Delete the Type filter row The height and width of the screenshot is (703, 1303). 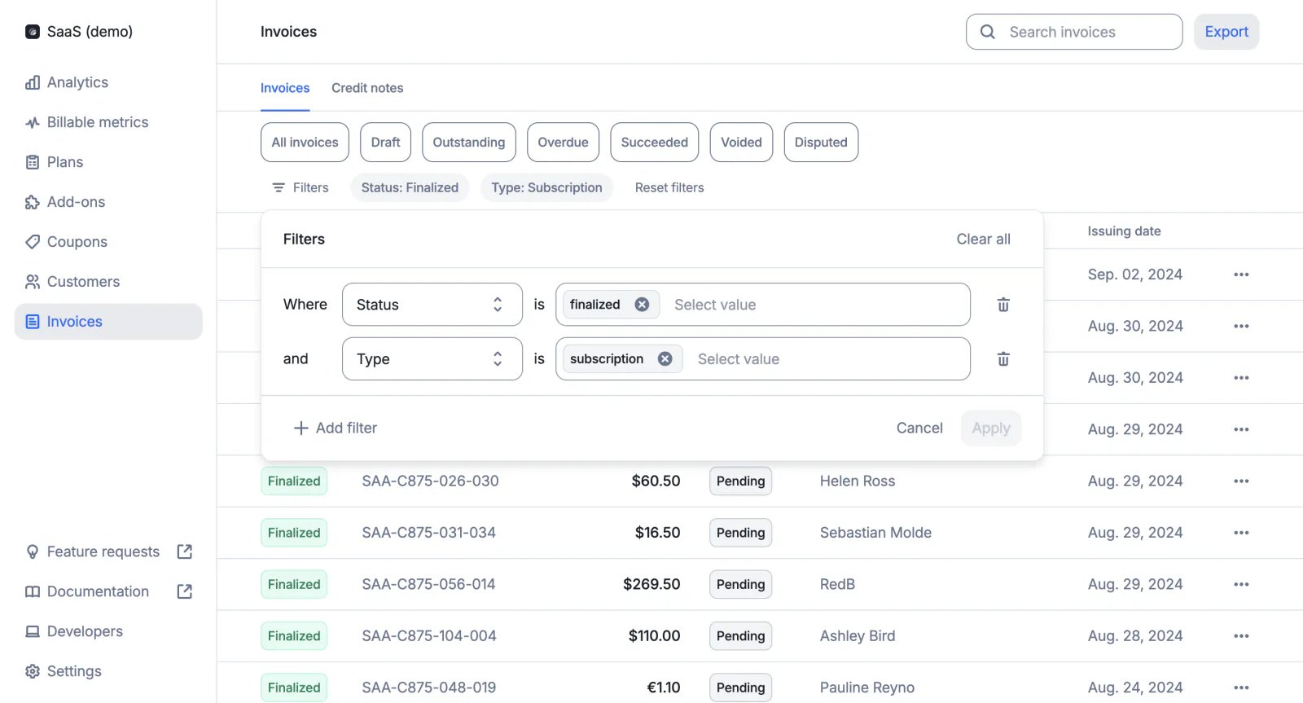point(1003,359)
